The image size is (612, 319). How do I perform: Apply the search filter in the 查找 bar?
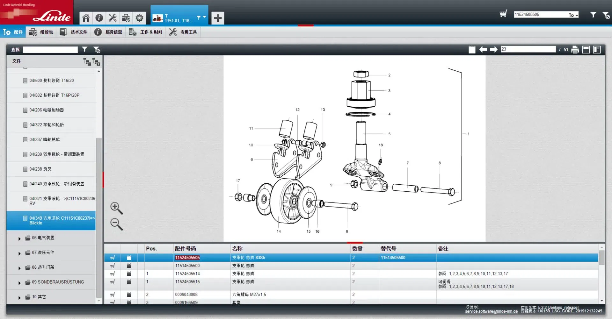coord(84,49)
